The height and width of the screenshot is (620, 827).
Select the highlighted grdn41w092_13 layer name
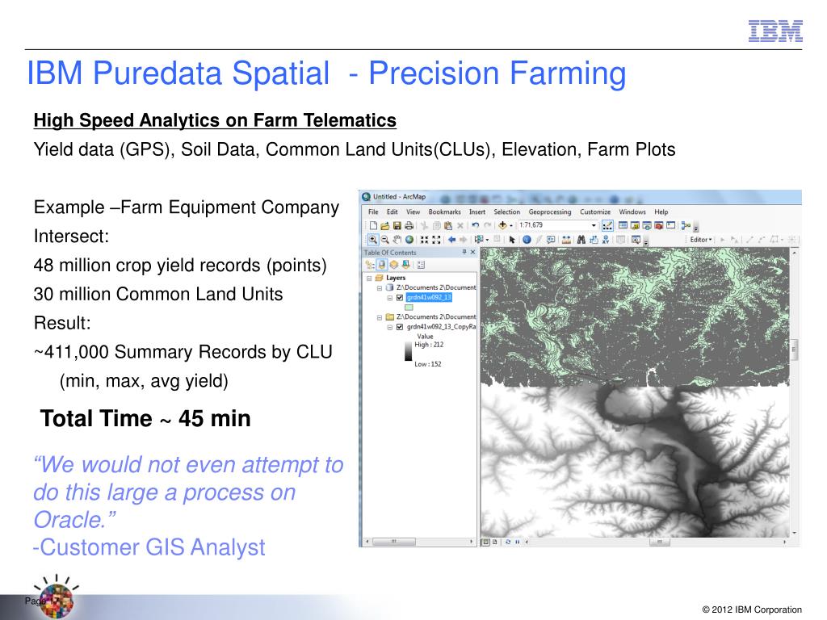[429, 297]
